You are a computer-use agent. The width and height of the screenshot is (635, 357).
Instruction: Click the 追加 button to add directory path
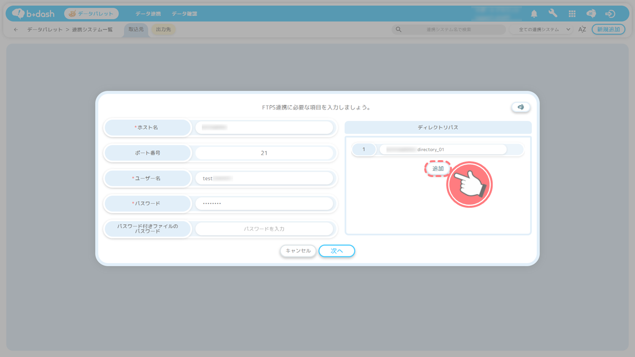coord(438,169)
